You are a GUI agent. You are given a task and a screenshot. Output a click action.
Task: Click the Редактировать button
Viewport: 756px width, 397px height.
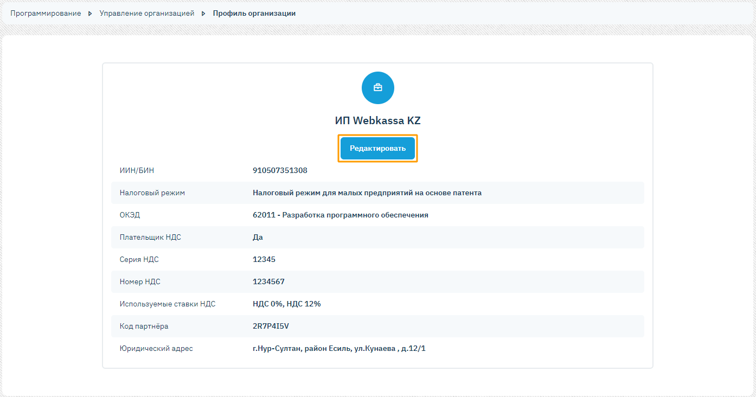click(x=377, y=149)
